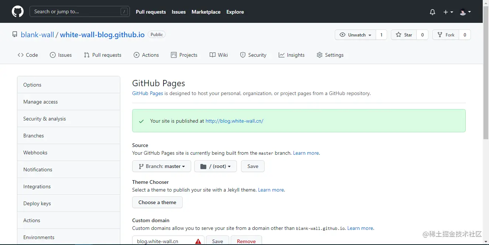Click the Choose a theme button
Image resolution: width=489 pixels, height=245 pixels.
click(157, 202)
